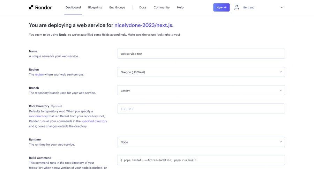This screenshot has height=169, width=314.
Task: Open the Blueprints tab
Action: (x=95, y=7)
